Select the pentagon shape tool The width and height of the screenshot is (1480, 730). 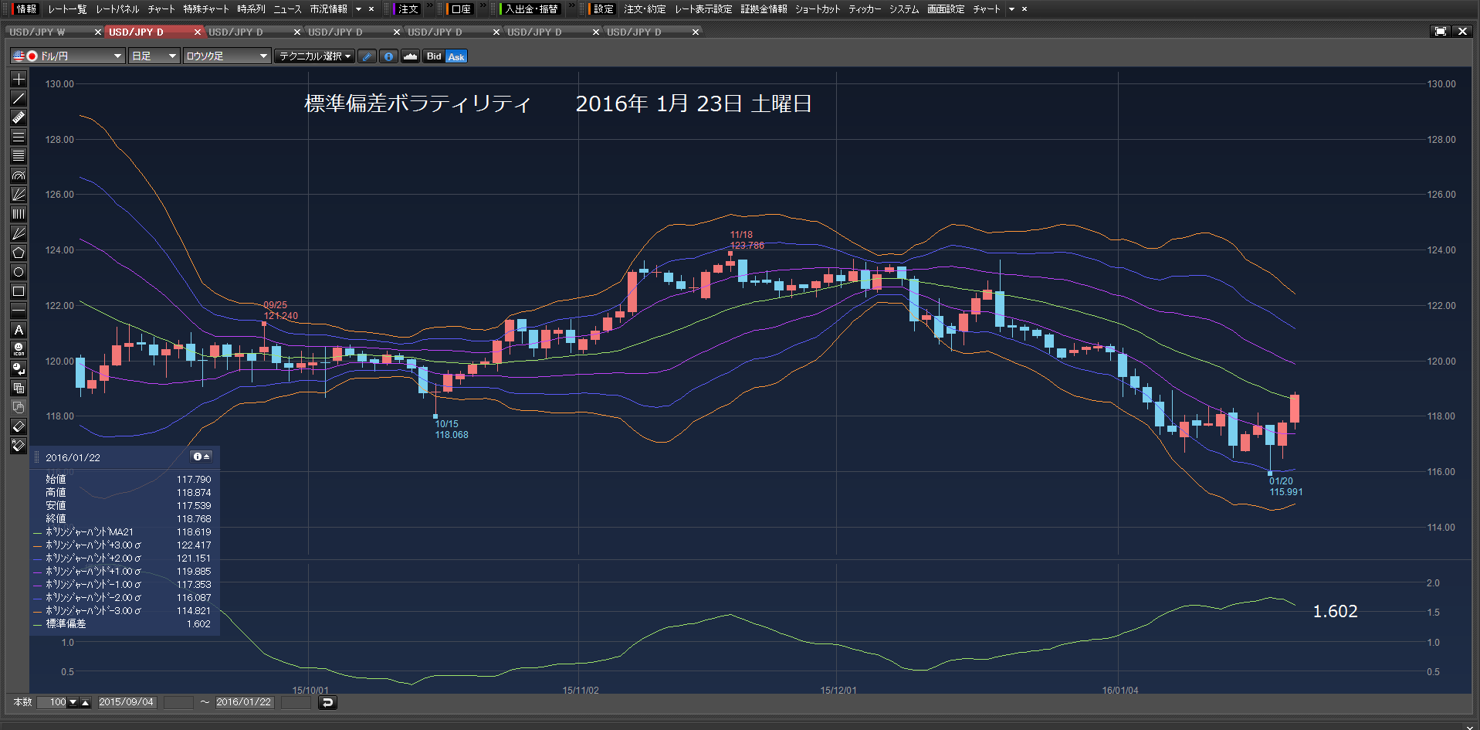19,253
